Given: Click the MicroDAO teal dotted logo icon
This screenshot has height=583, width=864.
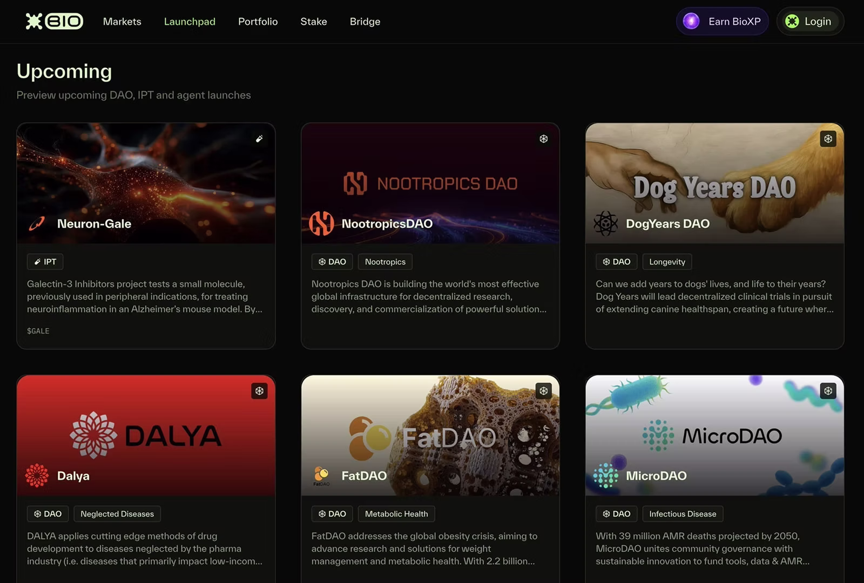Looking at the screenshot, I should [606, 476].
